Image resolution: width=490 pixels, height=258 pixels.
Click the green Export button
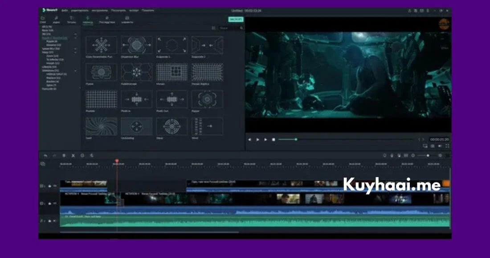coord(236,19)
